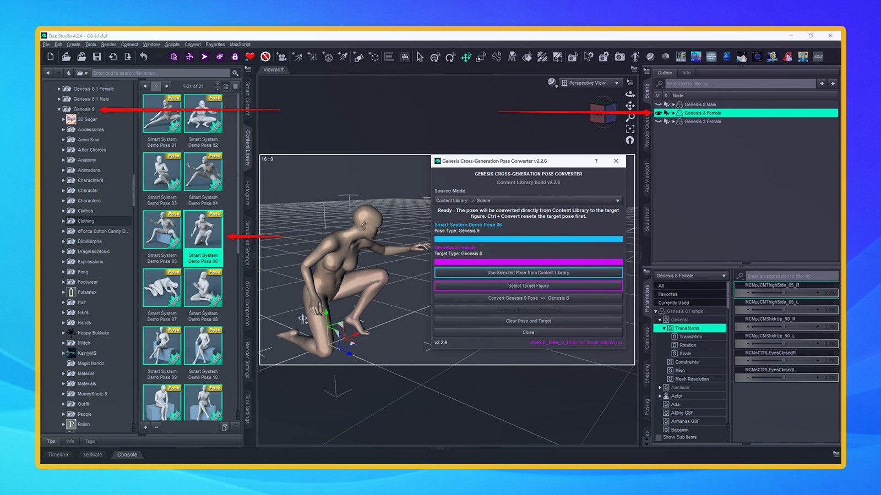Image resolution: width=881 pixels, height=495 pixels.
Task: Switch to the Info tab in Scene pane
Action: pyautogui.click(x=687, y=73)
